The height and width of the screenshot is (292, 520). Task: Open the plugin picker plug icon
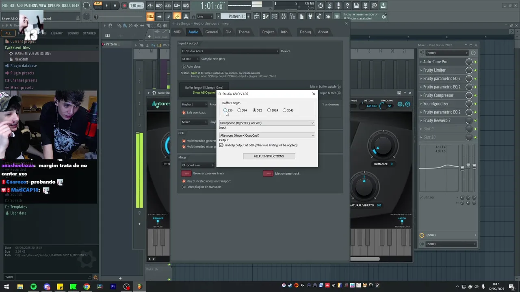(310, 17)
